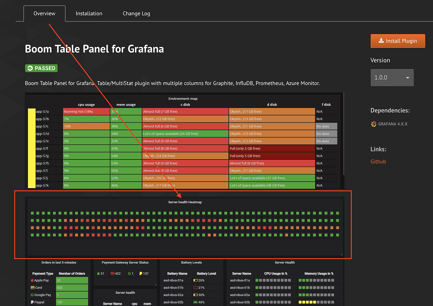Click the CircleCI icon in PASSED badge

point(30,68)
